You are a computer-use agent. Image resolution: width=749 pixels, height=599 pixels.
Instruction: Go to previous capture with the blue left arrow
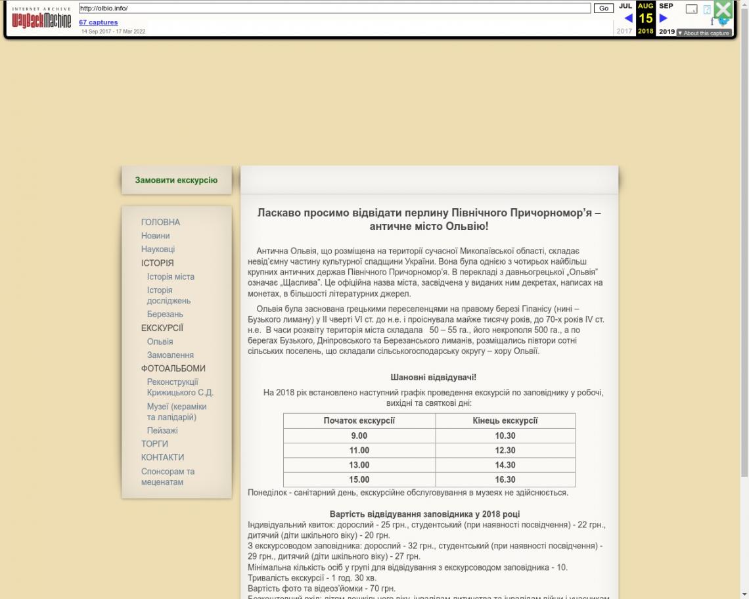point(629,18)
